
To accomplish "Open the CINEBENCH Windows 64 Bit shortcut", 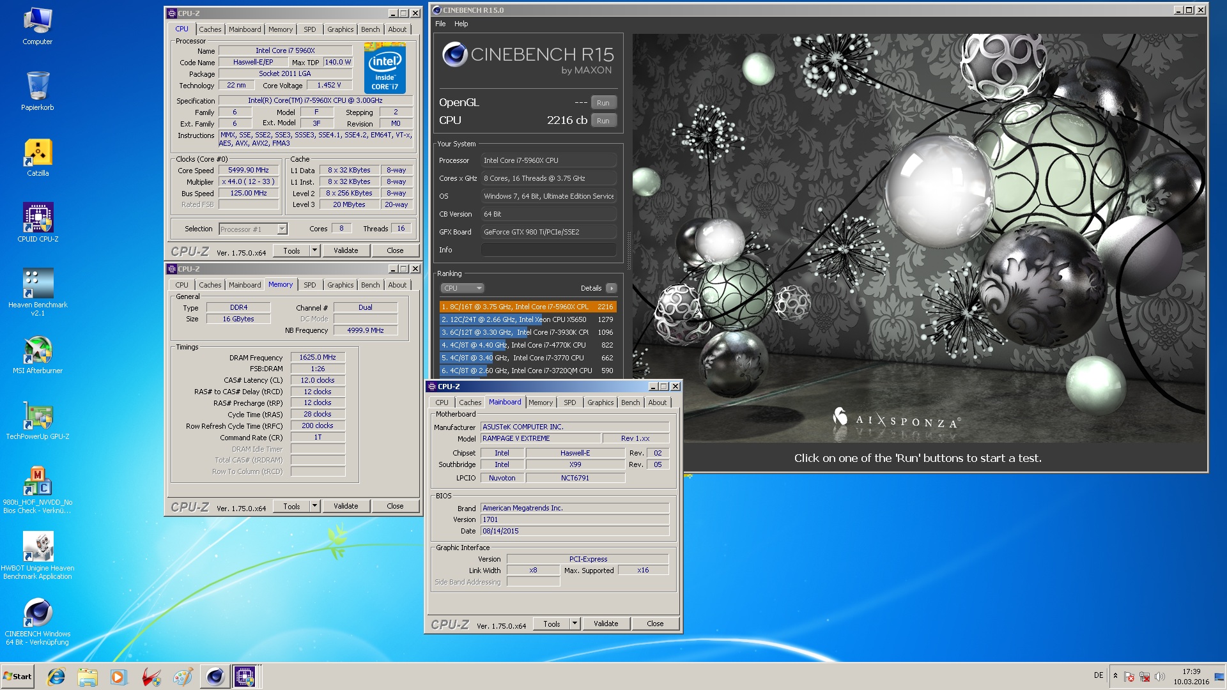I will 38,622.
